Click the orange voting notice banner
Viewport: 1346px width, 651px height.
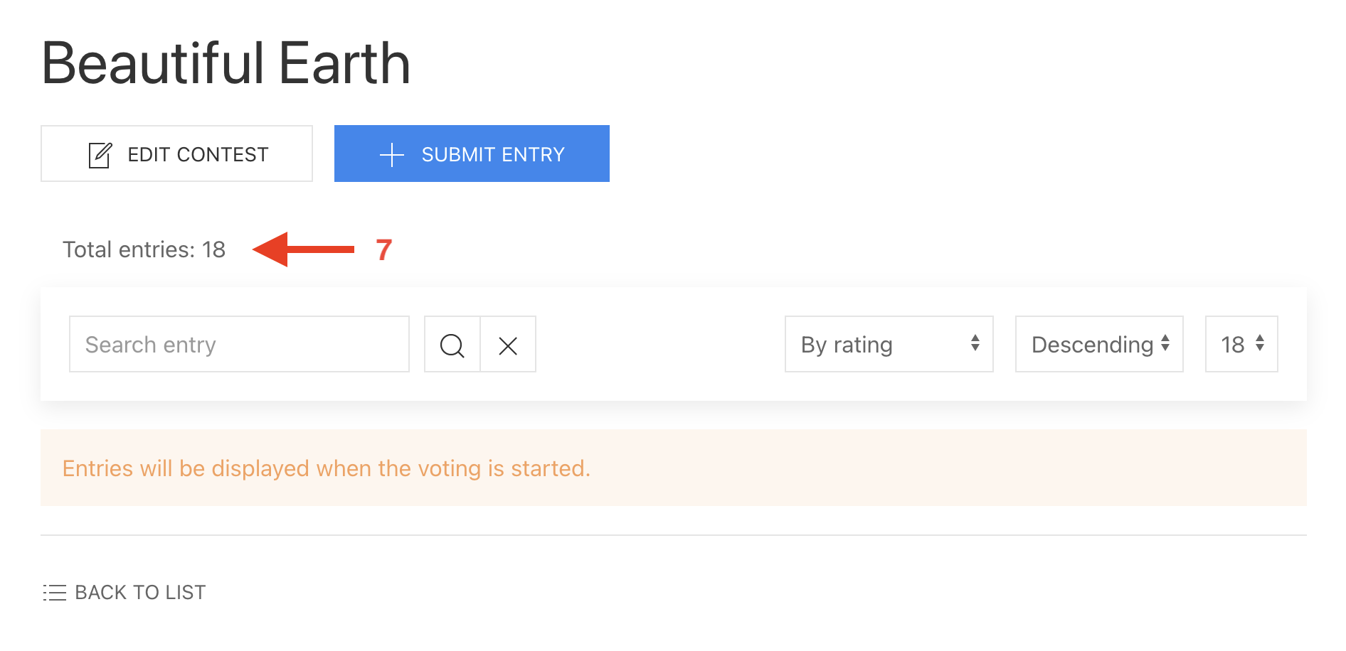click(x=673, y=468)
